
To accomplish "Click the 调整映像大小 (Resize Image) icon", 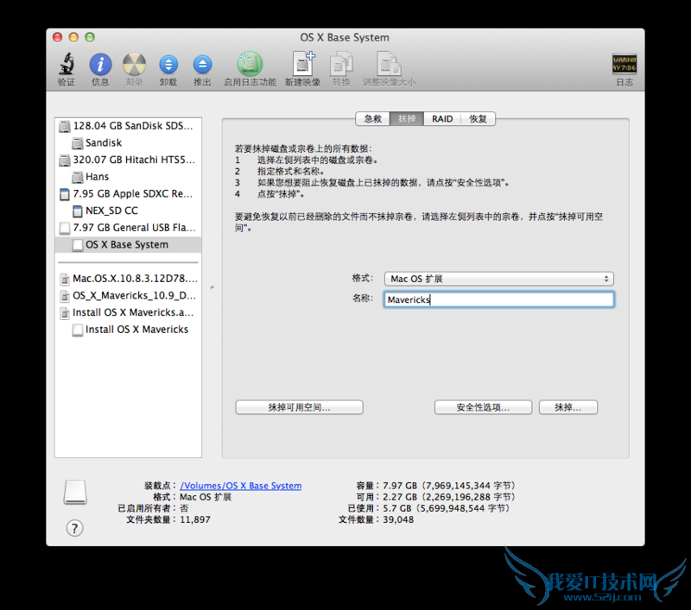I will coord(389,65).
